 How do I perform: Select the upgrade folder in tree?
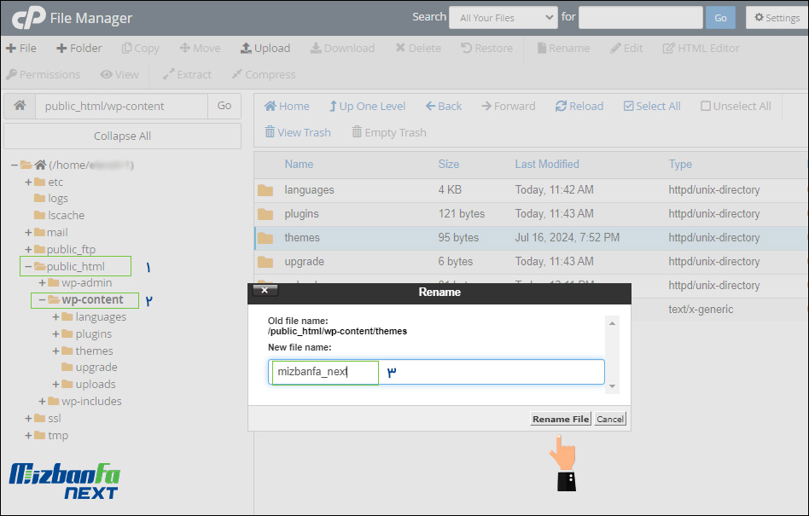[x=90, y=368]
